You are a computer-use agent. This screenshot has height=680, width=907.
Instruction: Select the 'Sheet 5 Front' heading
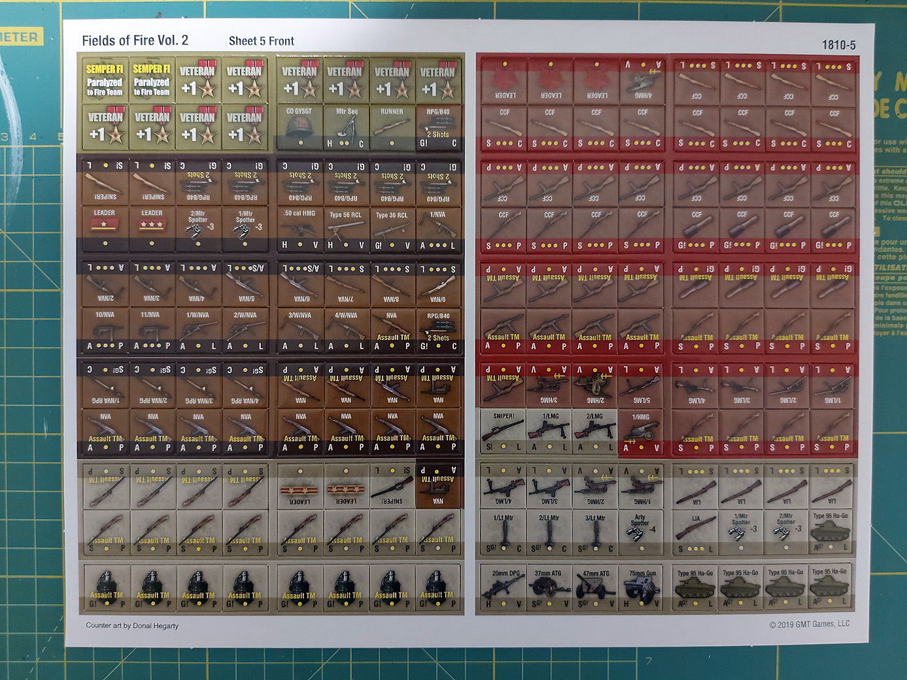tap(262, 41)
